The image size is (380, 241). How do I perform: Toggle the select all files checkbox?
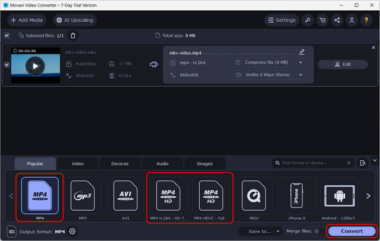point(7,36)
